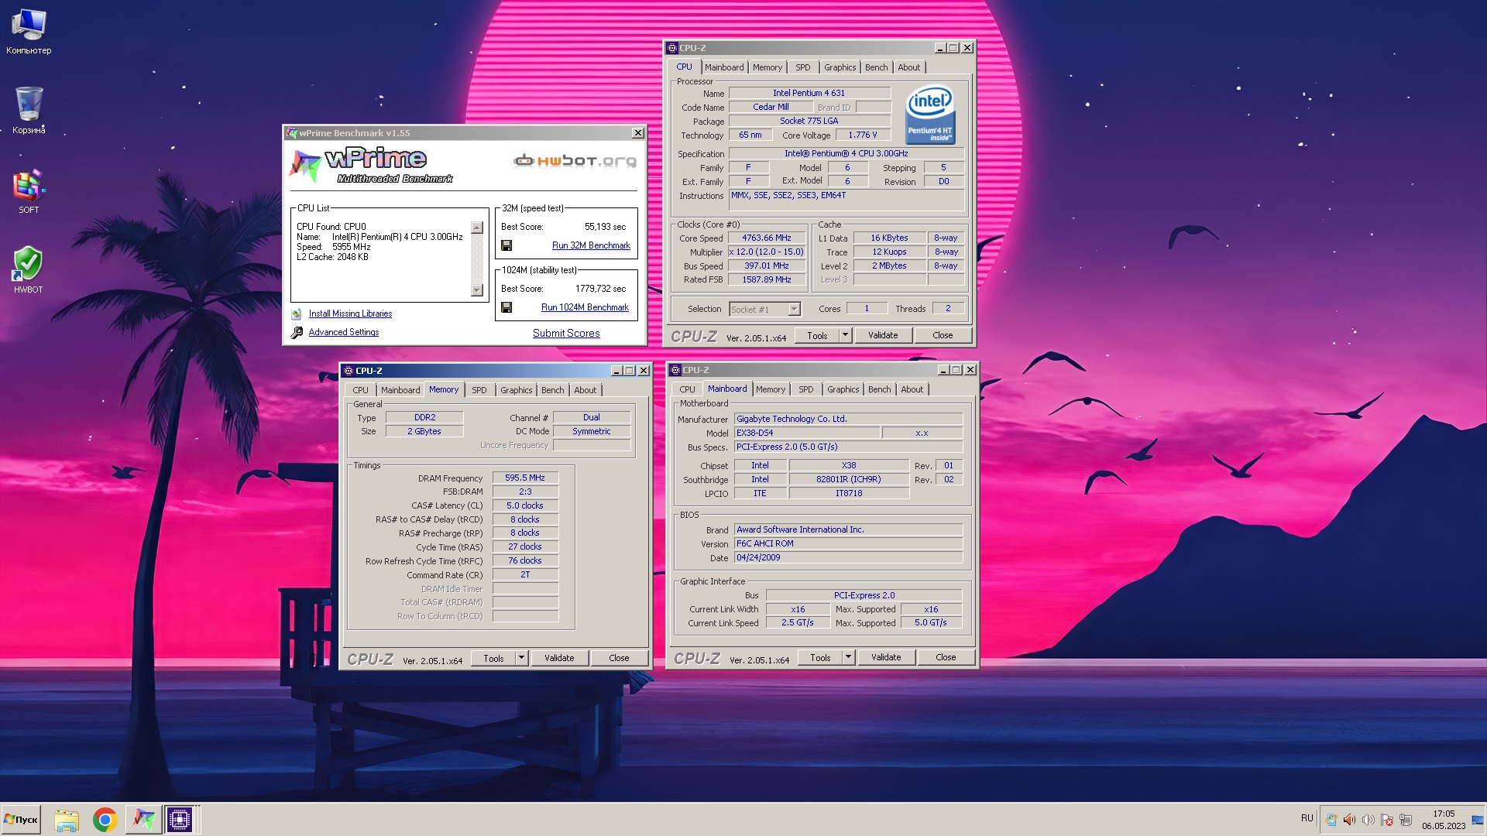1487x836 pixels.
Task: Click Close button in CPU tab window
Action: tap(943, 335)
